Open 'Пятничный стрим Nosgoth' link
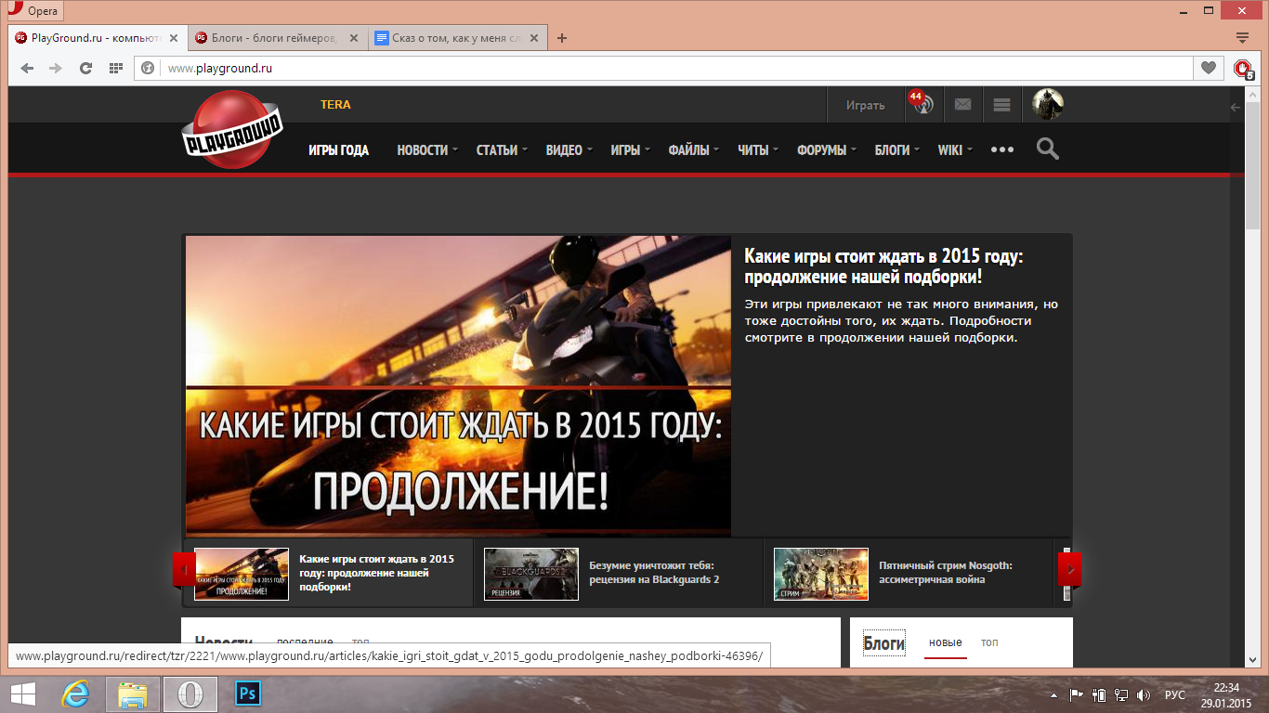 945,572
